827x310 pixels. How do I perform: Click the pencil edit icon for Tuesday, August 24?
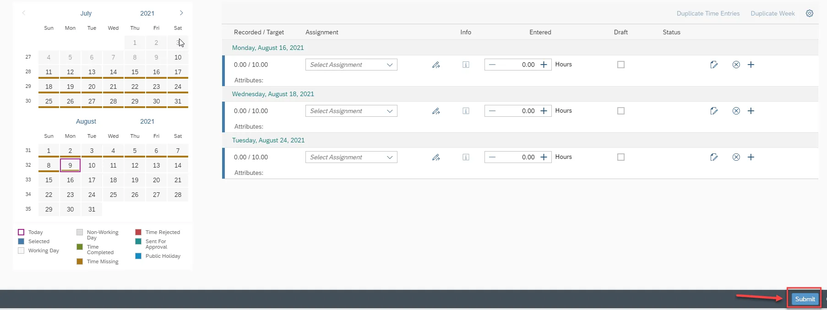click(436, 158)
